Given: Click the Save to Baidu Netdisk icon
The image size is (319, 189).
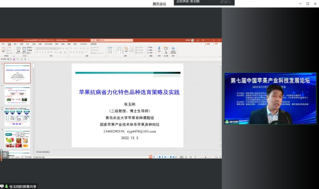Looking at the screenshot, I should tap(173, 49).
